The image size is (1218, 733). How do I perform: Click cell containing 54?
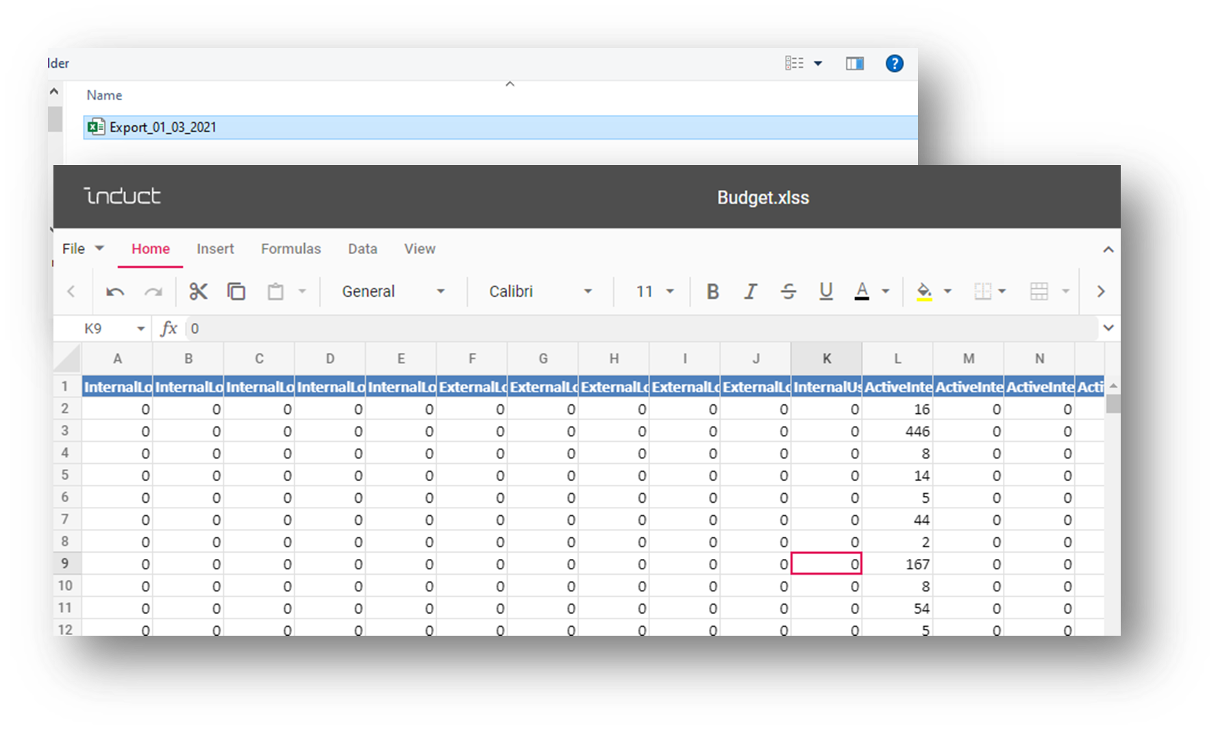click(x=897, y=608)
